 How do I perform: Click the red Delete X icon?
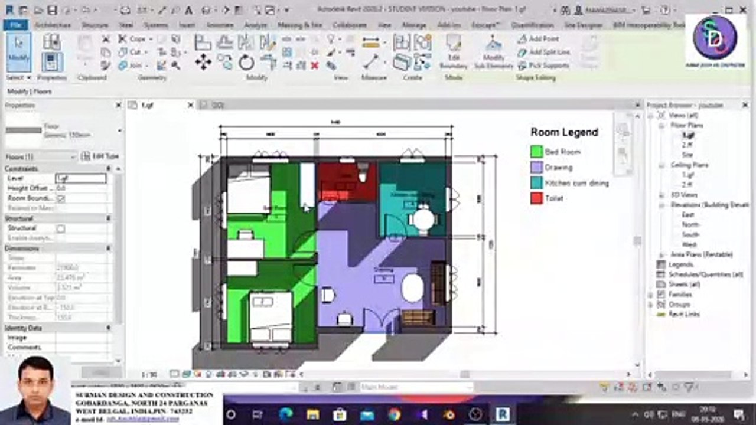pos(314,66)
